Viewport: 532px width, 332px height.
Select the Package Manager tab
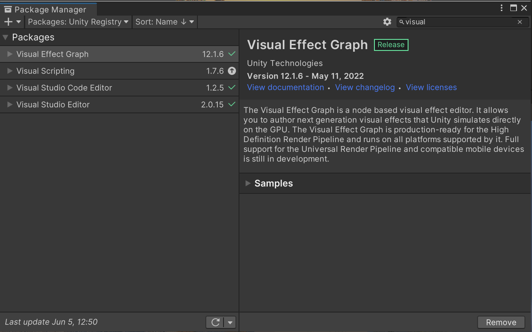click(x=48, y=9)
